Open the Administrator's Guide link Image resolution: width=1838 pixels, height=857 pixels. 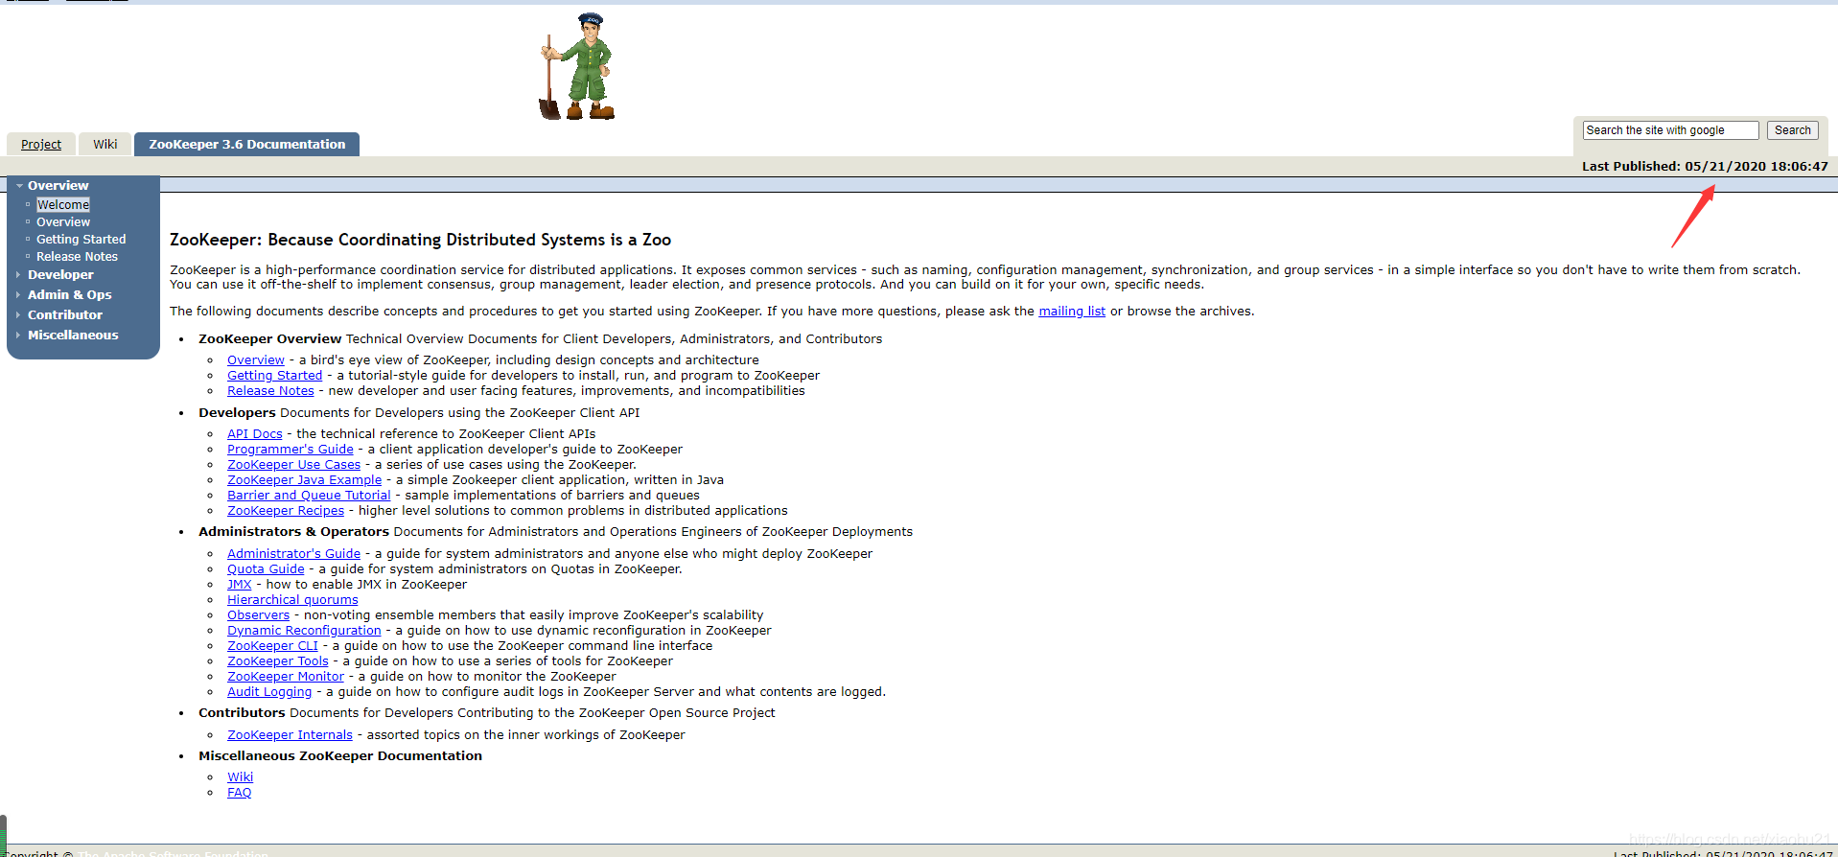(293, 554)
